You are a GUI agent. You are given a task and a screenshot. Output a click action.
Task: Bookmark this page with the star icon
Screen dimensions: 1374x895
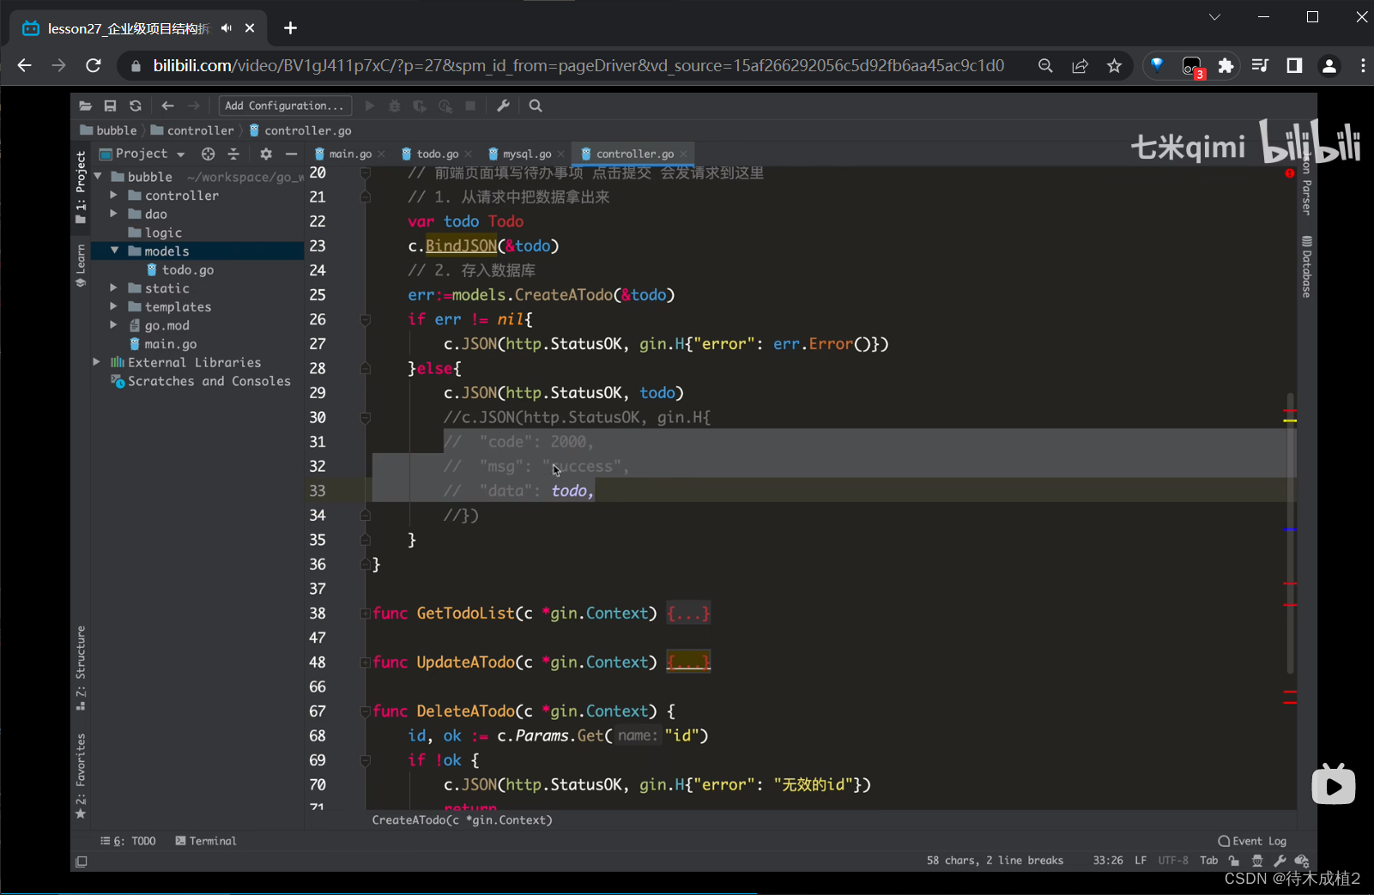[x=1114, y=66]
